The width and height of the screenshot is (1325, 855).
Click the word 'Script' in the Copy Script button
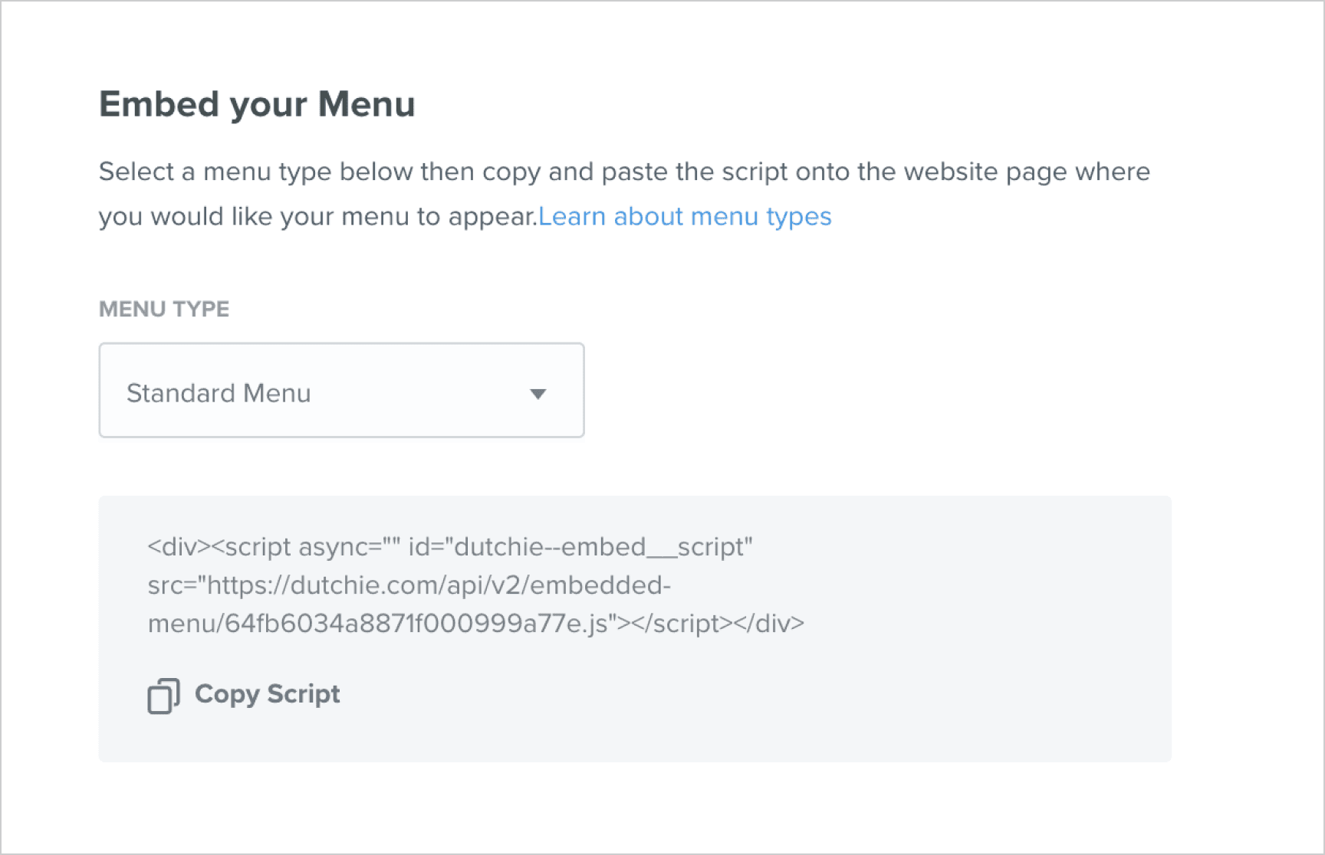click(x=304, y=694)
